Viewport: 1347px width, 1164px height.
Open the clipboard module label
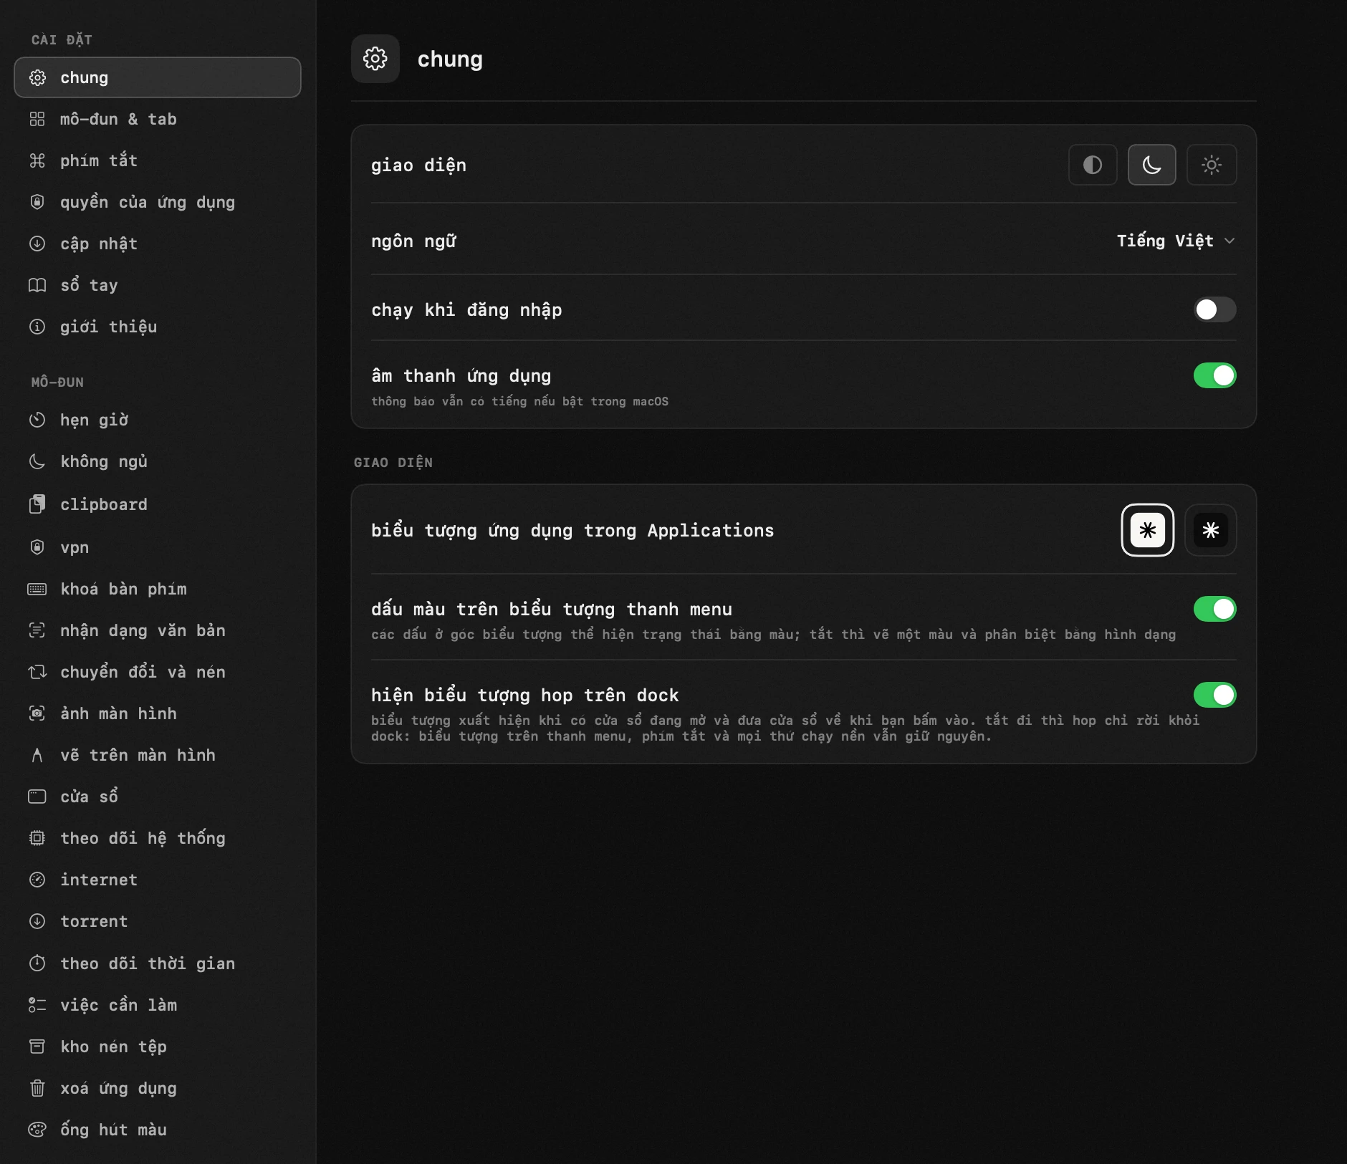tap(104, 504)
